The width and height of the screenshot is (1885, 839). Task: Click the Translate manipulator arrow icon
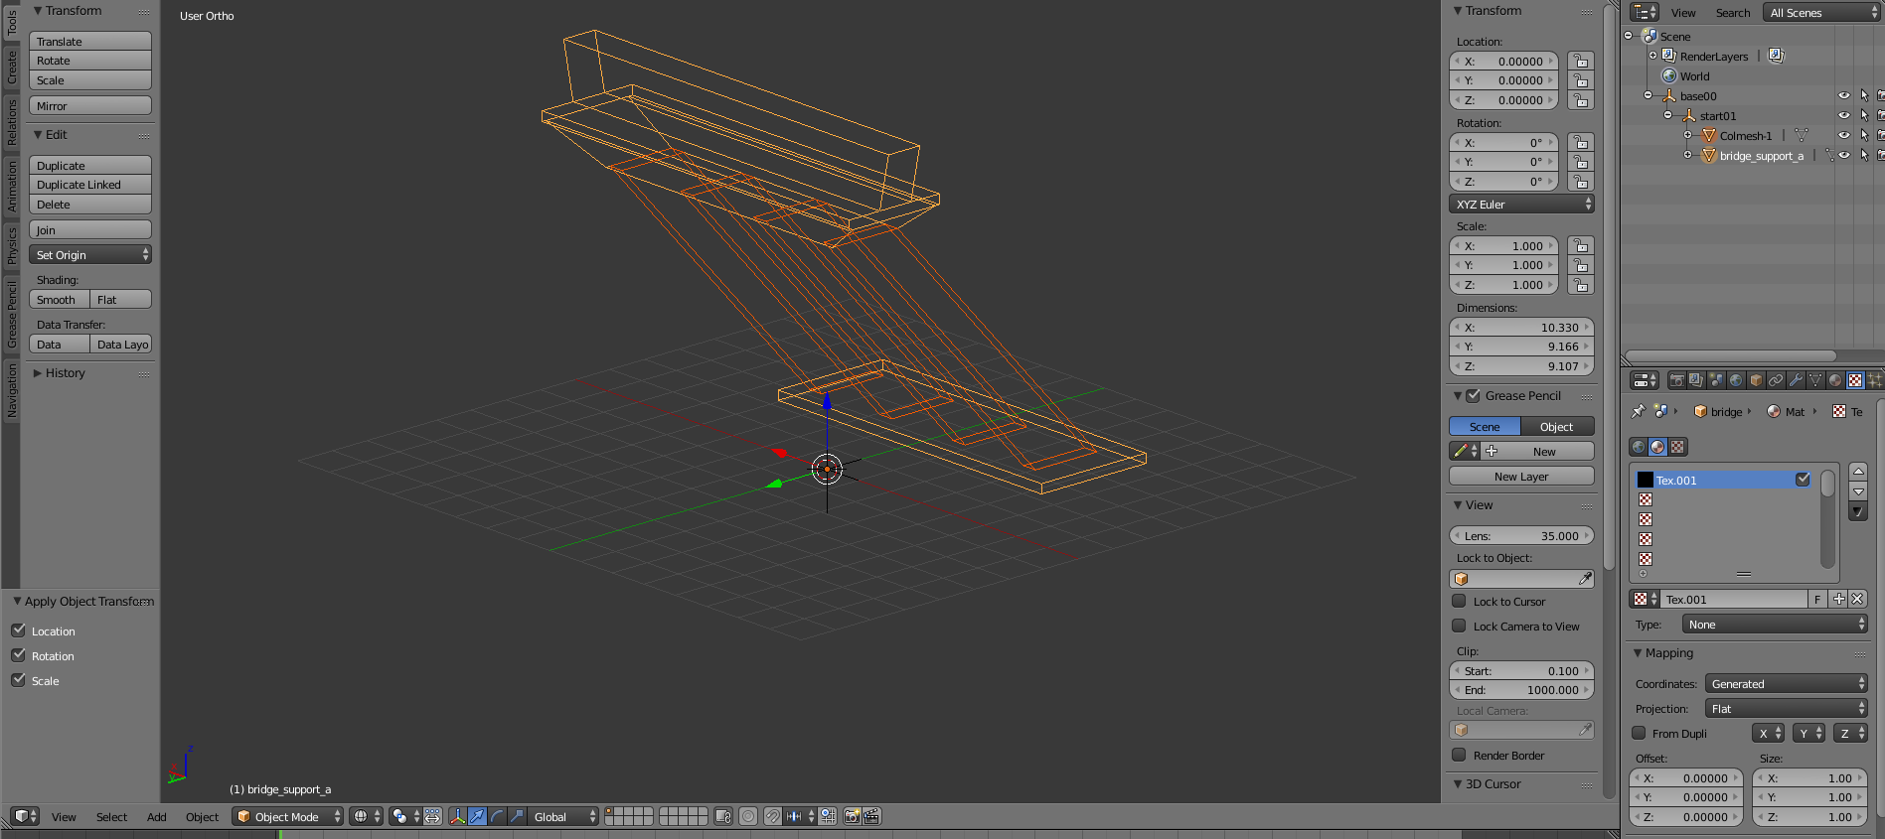coord(477,816)
